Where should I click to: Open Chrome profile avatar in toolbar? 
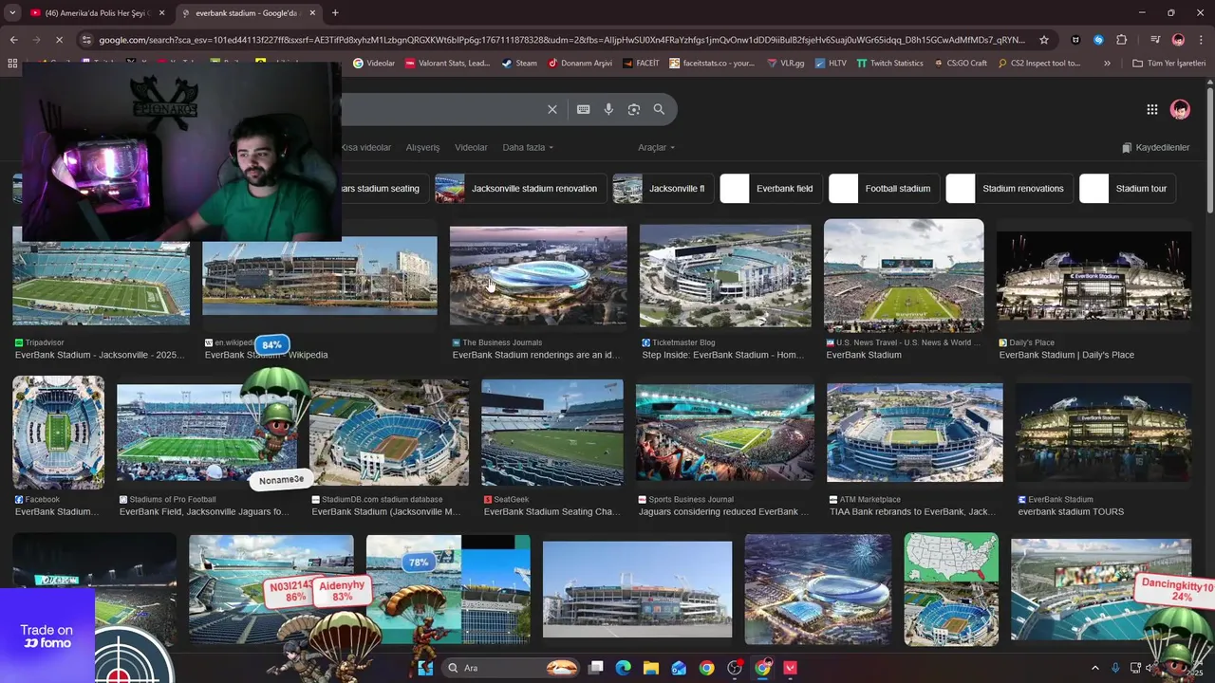(x=1178, y=40)
